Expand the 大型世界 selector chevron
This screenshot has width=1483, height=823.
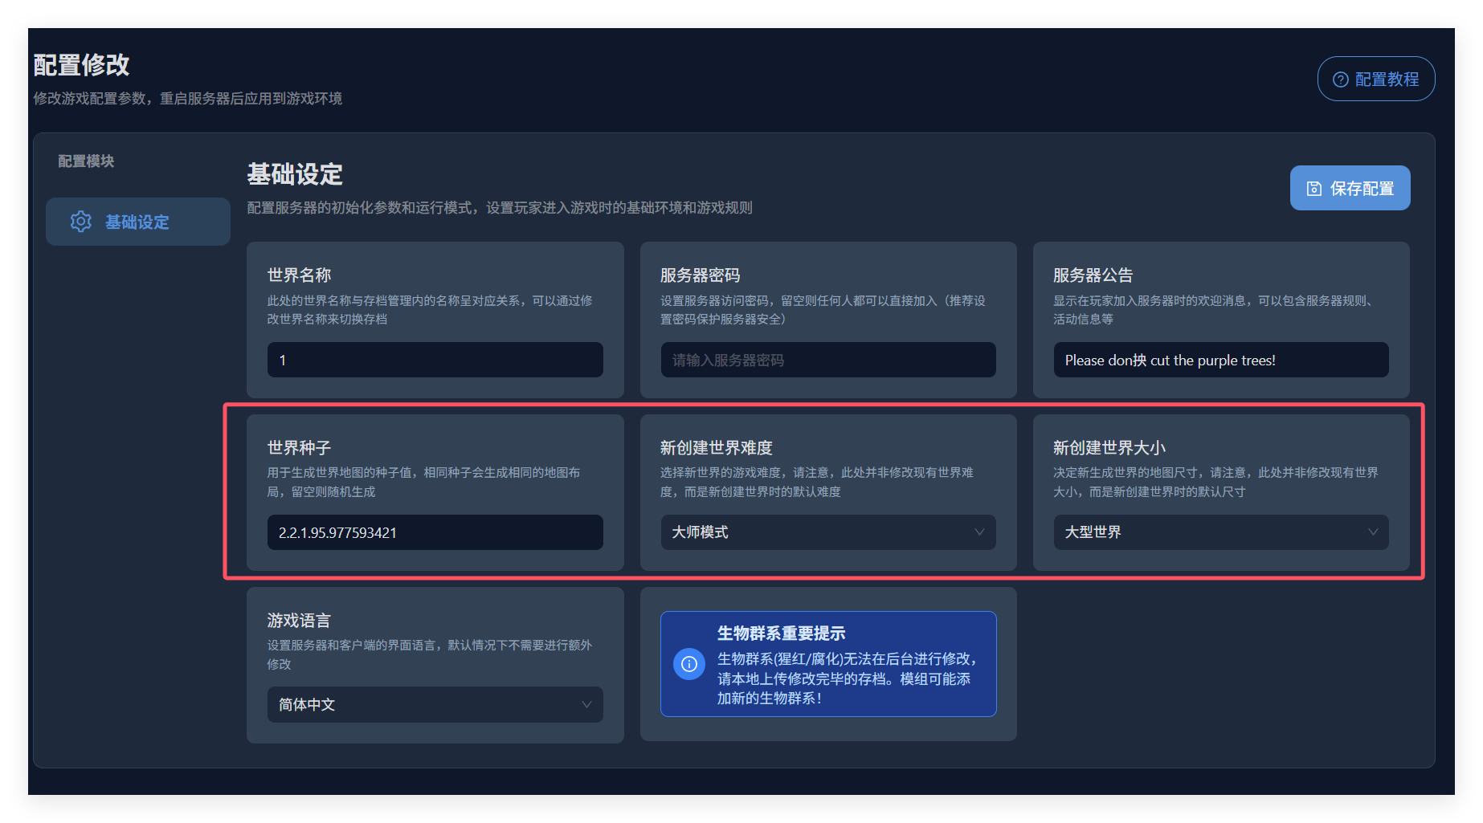click(1372, 532)
